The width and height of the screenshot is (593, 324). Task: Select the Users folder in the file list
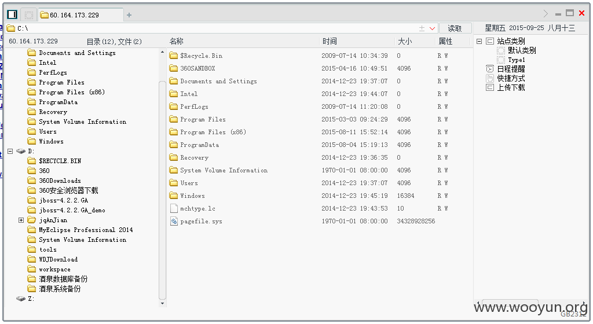189,183
